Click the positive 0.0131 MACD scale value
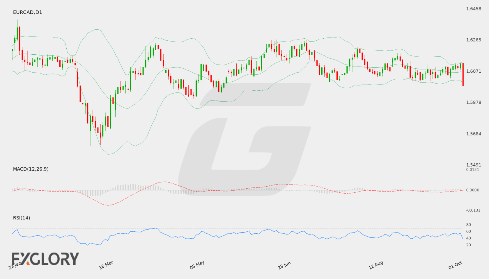The height and width of the screenshot is (279, 489). [x=473, y=169]
